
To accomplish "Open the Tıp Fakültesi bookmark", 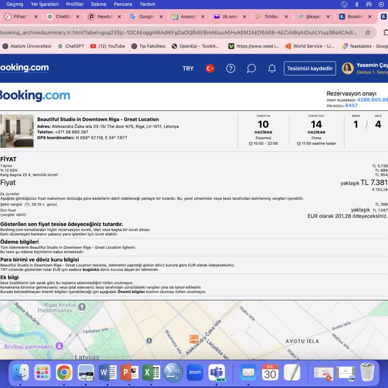I will [149, 46].
